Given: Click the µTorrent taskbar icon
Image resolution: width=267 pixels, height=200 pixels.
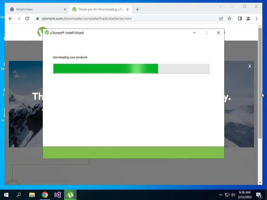Looking at the screenshot, I should tap(70, 195).
